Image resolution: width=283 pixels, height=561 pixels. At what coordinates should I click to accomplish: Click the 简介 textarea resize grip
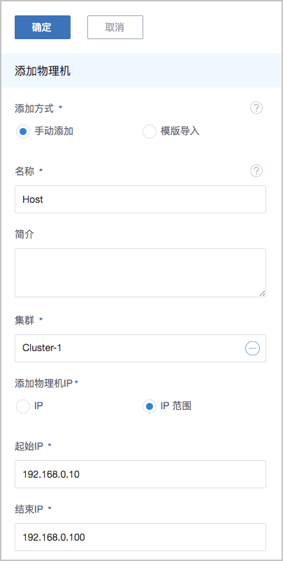tap(262, 293)
